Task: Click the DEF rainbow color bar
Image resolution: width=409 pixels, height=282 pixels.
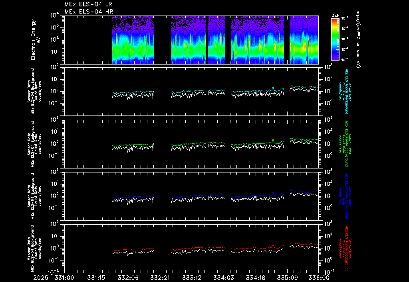Action: [335, 39]
